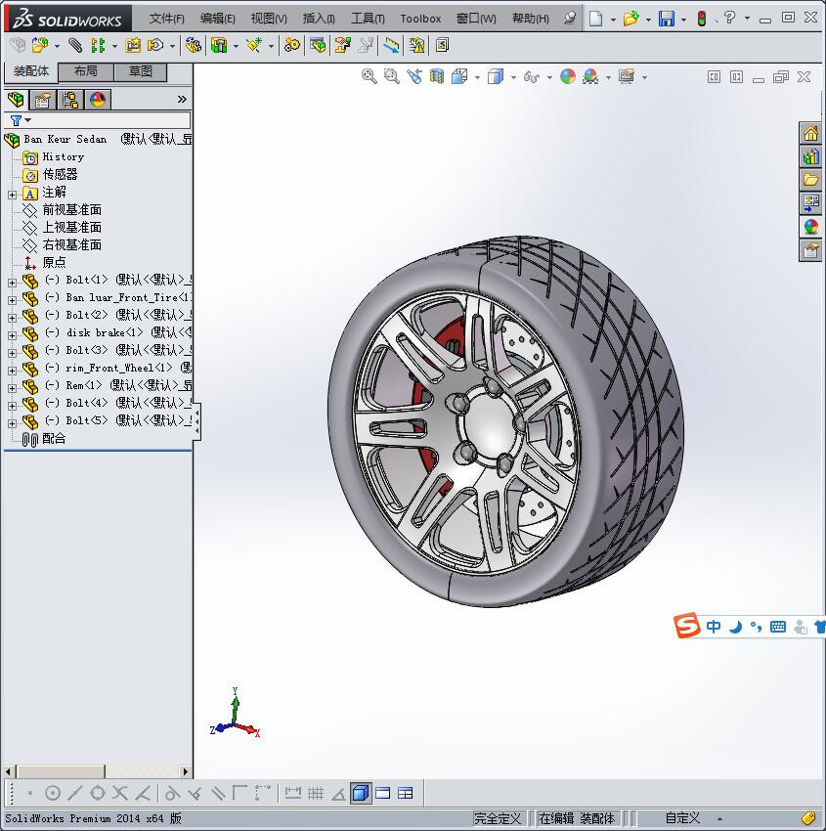Expand the Rem<1> component node
This screenshot has height=831, width=826.
click(12, 388)
